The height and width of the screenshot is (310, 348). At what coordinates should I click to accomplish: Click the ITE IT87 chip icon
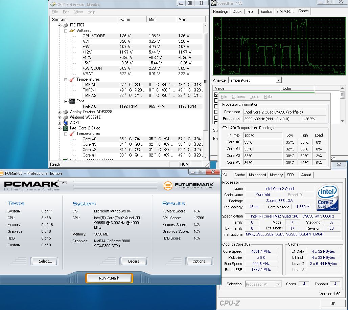(x=66, y=25)
